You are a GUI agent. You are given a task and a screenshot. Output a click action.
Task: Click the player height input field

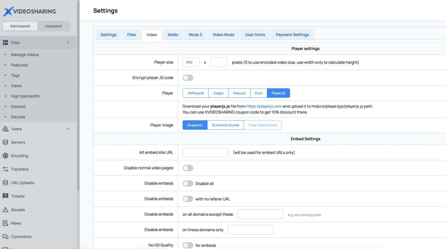click(219, 62)
